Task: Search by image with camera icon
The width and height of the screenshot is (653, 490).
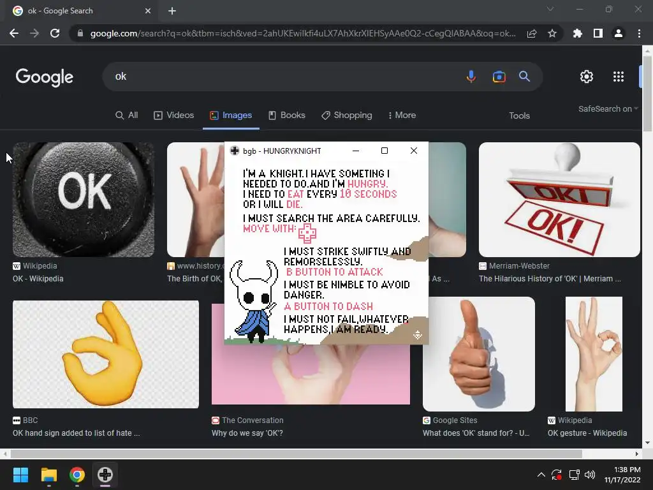Action: pyautogui.click(x=499, y=77)
